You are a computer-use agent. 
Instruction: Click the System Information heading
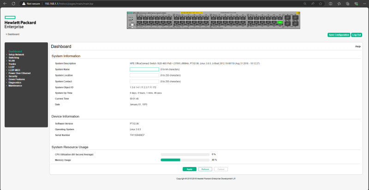[x=66, y=56]
